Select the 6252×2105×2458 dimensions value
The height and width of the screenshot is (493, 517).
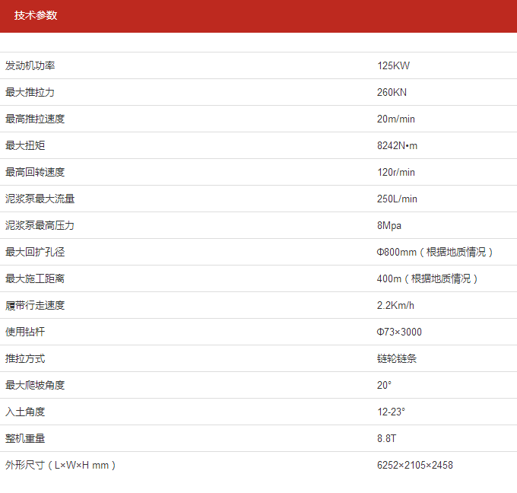pyautogui.click(x=415, y=465)
